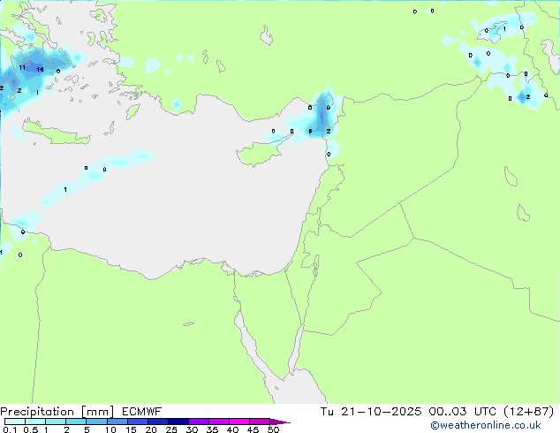The height and width of the screenshot is (433, 560).
Task: Click the 25–30 mm dark blue swatch
Action: coord(178,422)
